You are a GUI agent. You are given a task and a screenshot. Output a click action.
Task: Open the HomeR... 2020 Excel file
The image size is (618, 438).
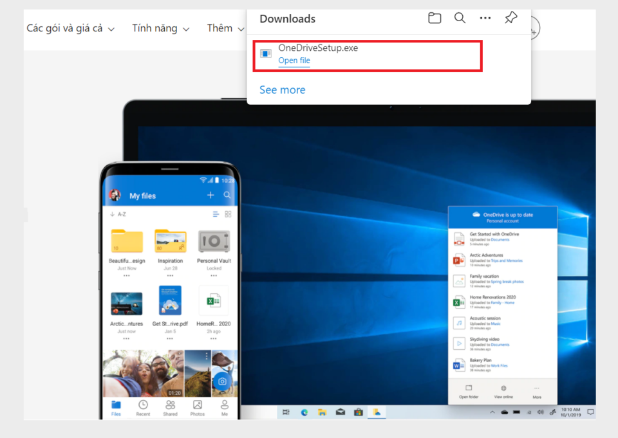click(213, 301)
